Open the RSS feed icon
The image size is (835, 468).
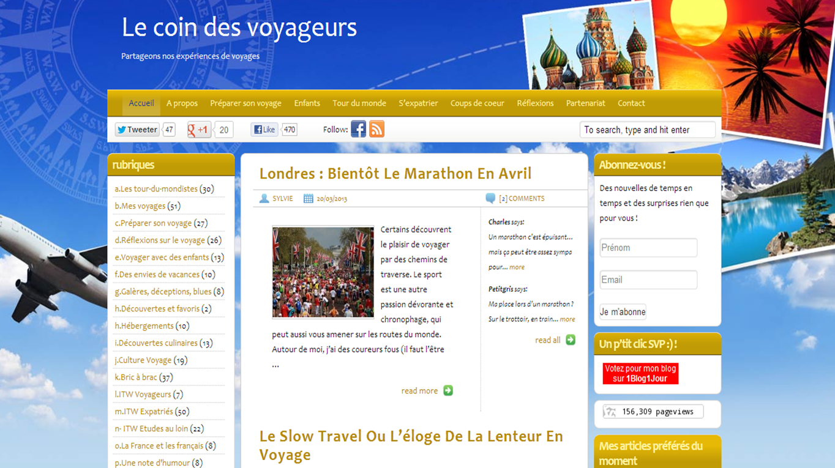coord(376,129)
